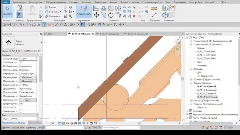Select 3D_Navisworks view in project browser
The image size is (240, 135).
tap(205, 76)
